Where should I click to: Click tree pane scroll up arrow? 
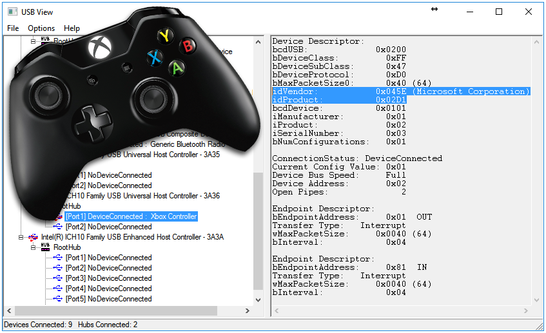click(x=258, y=42)
